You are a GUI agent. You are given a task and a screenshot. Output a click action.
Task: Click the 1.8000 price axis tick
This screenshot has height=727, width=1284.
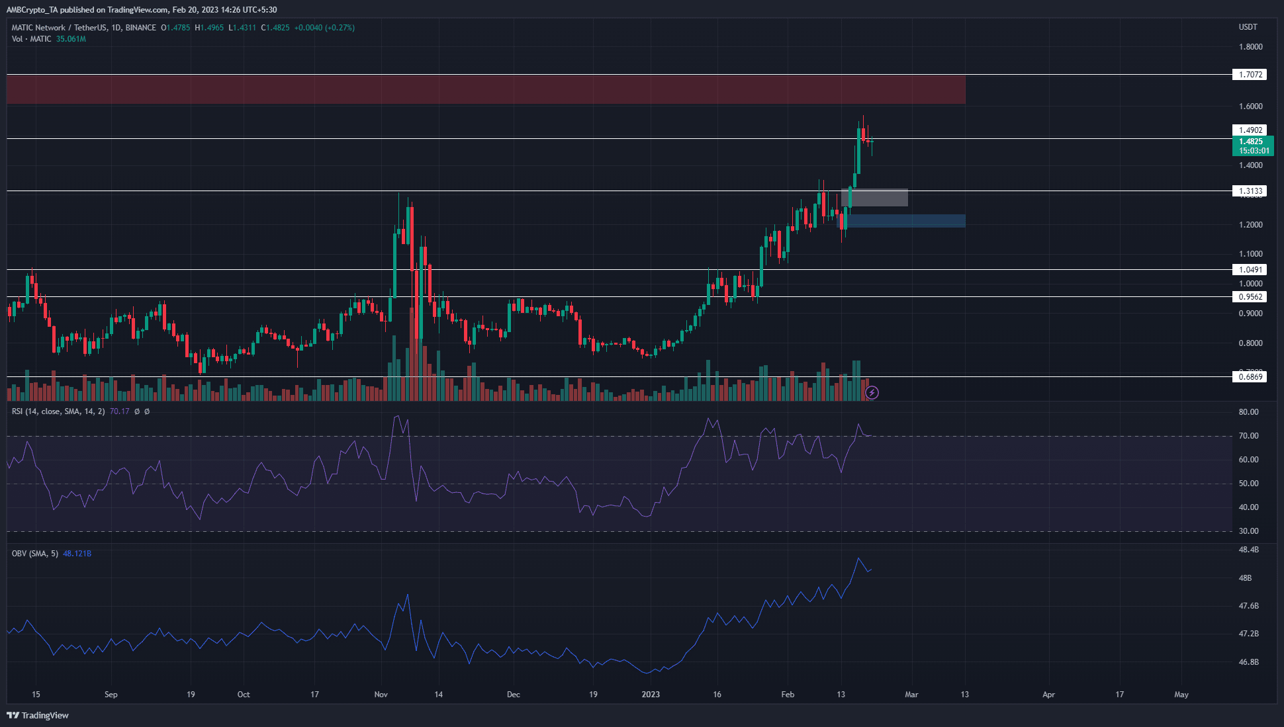(1250, 47)
